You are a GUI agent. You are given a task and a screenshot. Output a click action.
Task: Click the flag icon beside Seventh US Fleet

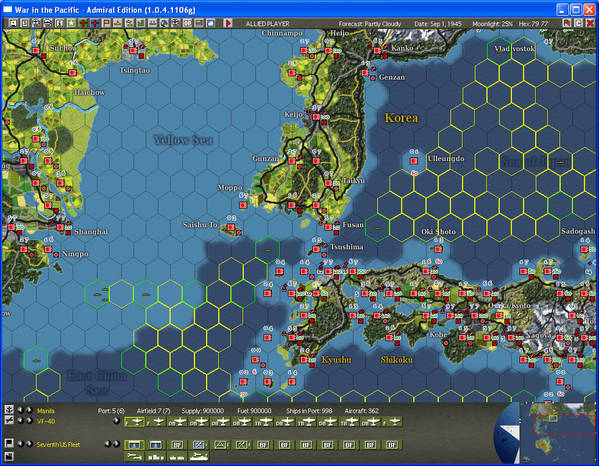coord(9,443)
